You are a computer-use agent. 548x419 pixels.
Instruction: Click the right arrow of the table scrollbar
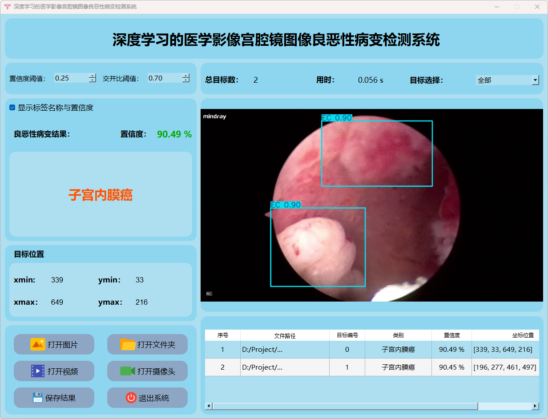tap(535, 406)
